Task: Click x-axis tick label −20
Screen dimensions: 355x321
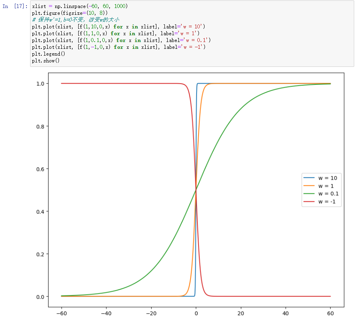Action: (x=151, y=313)
